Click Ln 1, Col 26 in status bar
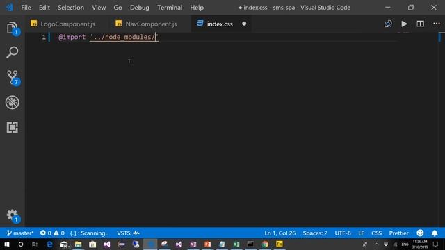The width and height of the screenshot is (445, 250). [x=280, y=233]
